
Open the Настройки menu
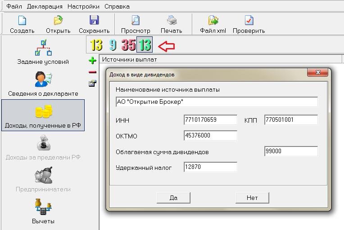pos(83,7)
